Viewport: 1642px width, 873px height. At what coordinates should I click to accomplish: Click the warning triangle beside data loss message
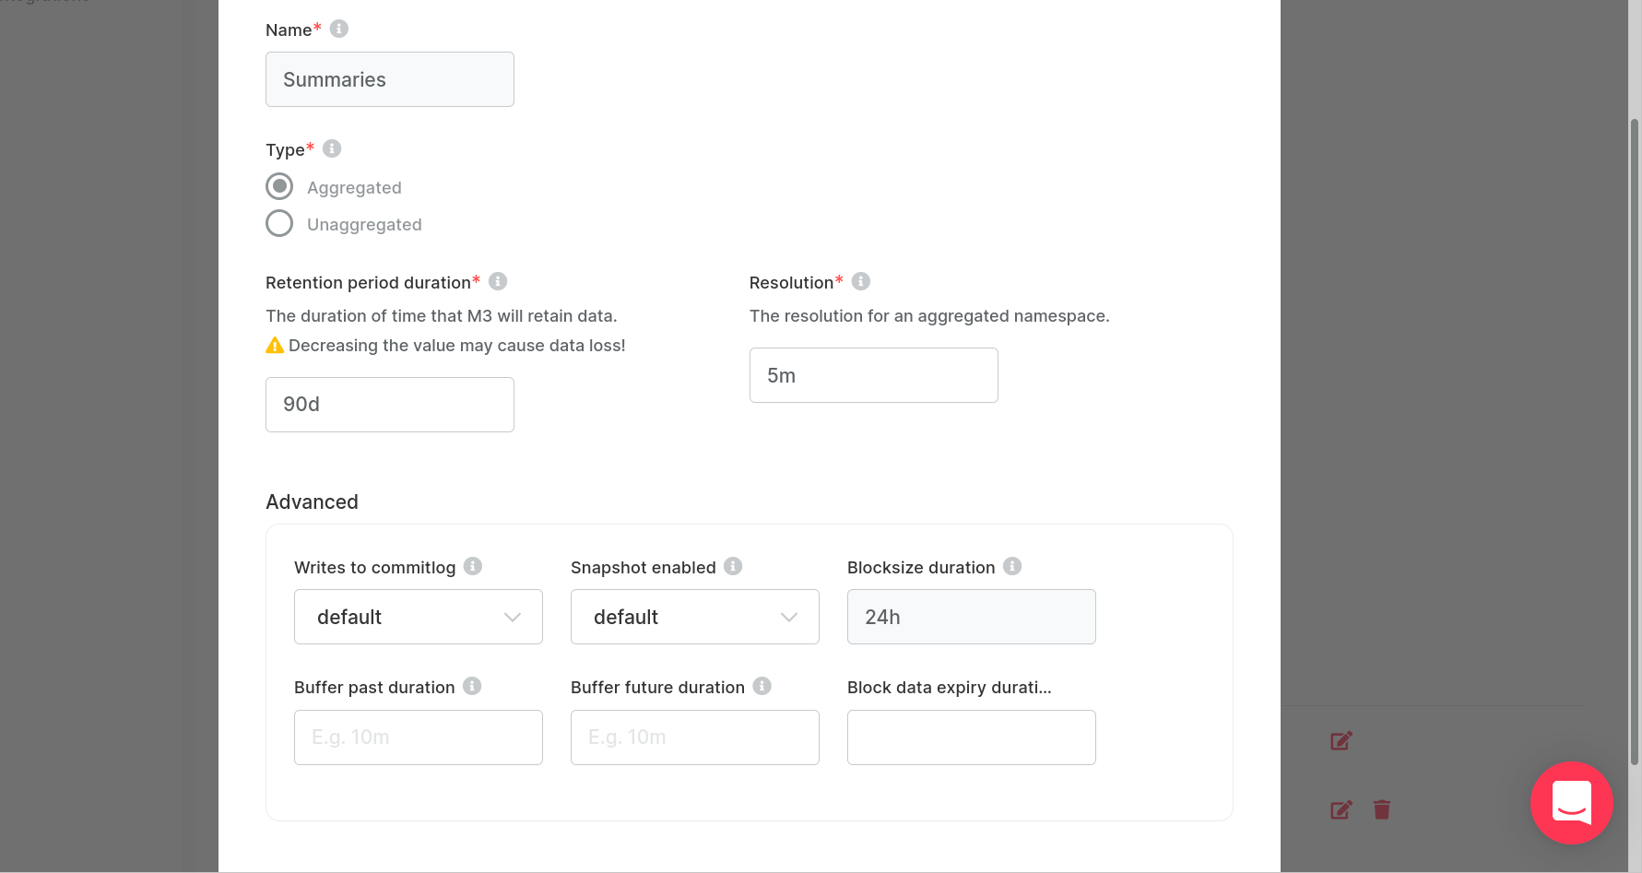click(274, 345)
